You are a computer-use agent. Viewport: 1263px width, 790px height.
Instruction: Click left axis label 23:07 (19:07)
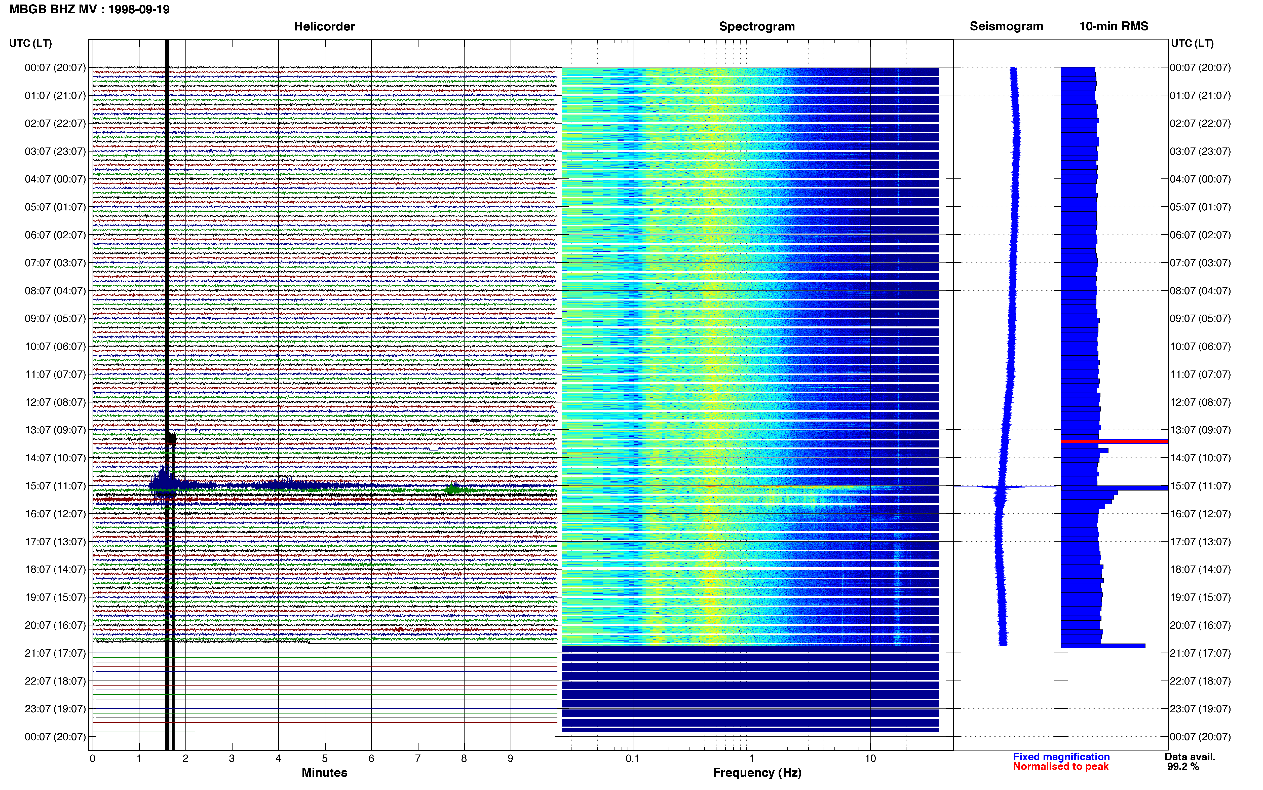[x=55, y=709]
